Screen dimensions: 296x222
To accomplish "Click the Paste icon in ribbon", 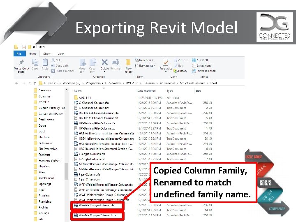I will tap(45, 62).
